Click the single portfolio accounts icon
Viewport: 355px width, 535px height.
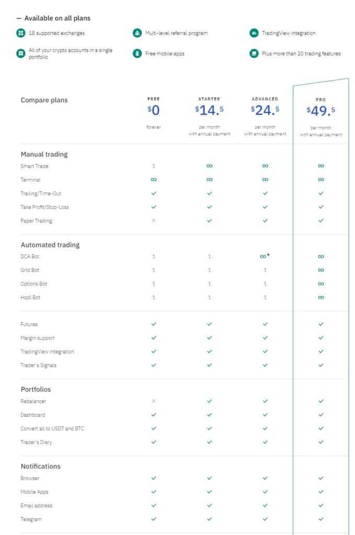[20, 53]
